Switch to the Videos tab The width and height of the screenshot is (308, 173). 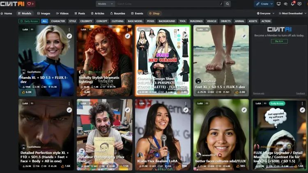pyautogui.click(x=62, y=14)
